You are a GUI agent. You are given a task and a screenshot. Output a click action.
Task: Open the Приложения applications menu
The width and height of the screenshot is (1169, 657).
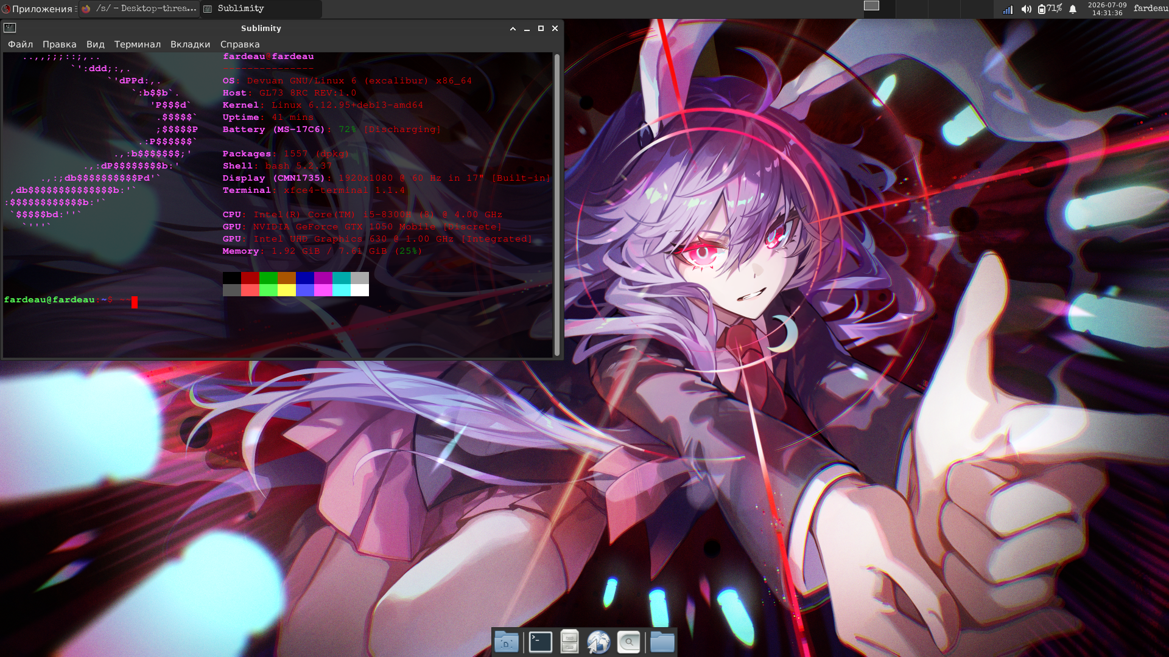click(x=38, y=9)
